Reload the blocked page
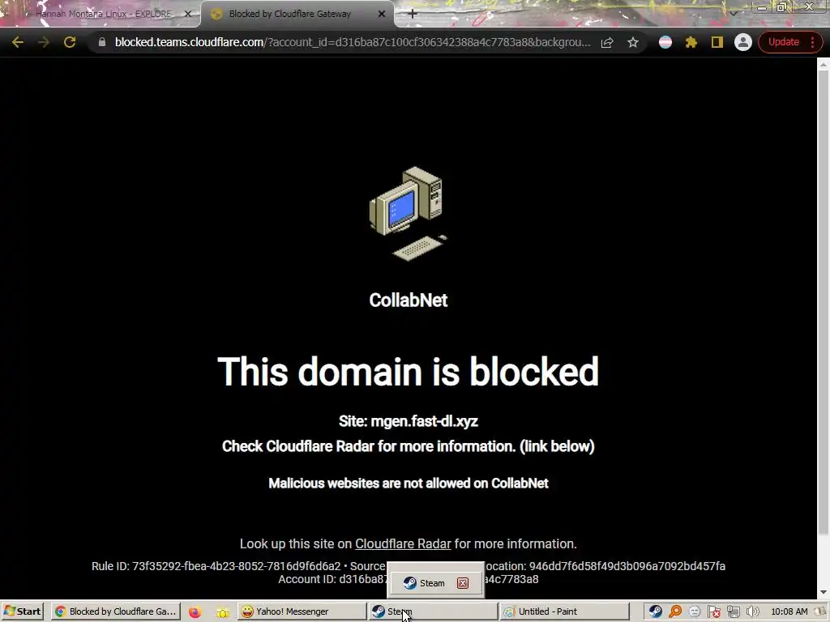Image resolution: width=830 pixels, height=622 pixels. (x=70, y=42)
